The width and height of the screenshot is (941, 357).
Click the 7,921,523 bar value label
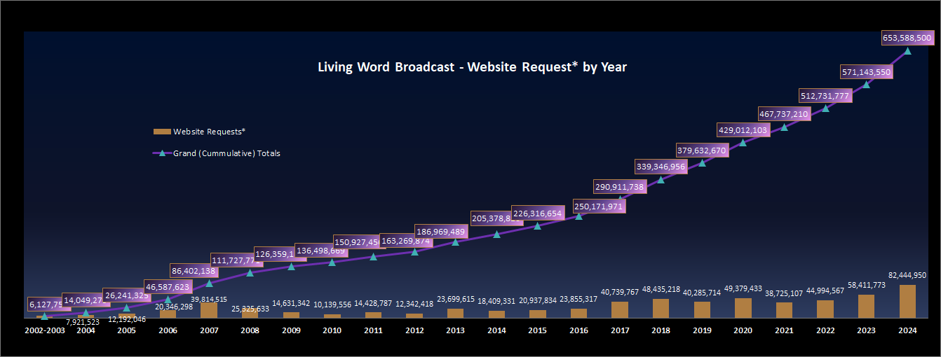(83, 322)
